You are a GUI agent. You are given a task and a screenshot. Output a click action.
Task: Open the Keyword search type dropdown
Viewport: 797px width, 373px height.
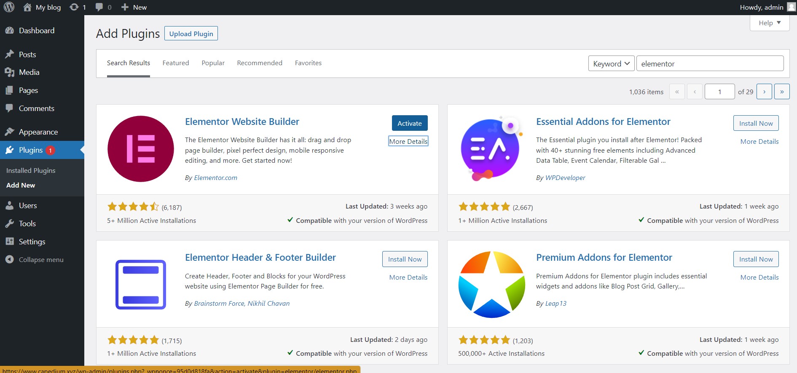click(x=611, y=63)
